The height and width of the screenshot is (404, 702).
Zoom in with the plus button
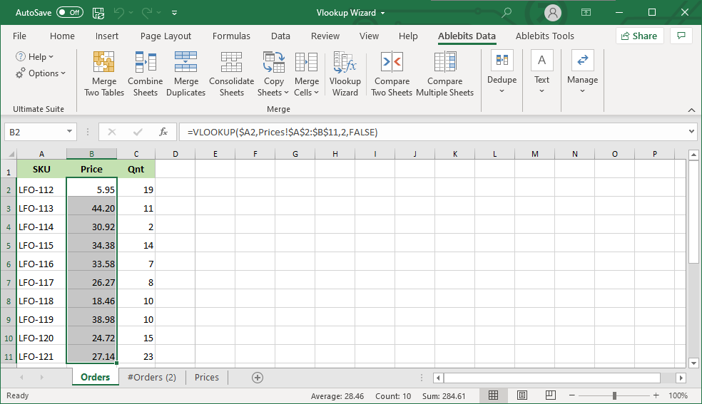[x=656, y=395]
